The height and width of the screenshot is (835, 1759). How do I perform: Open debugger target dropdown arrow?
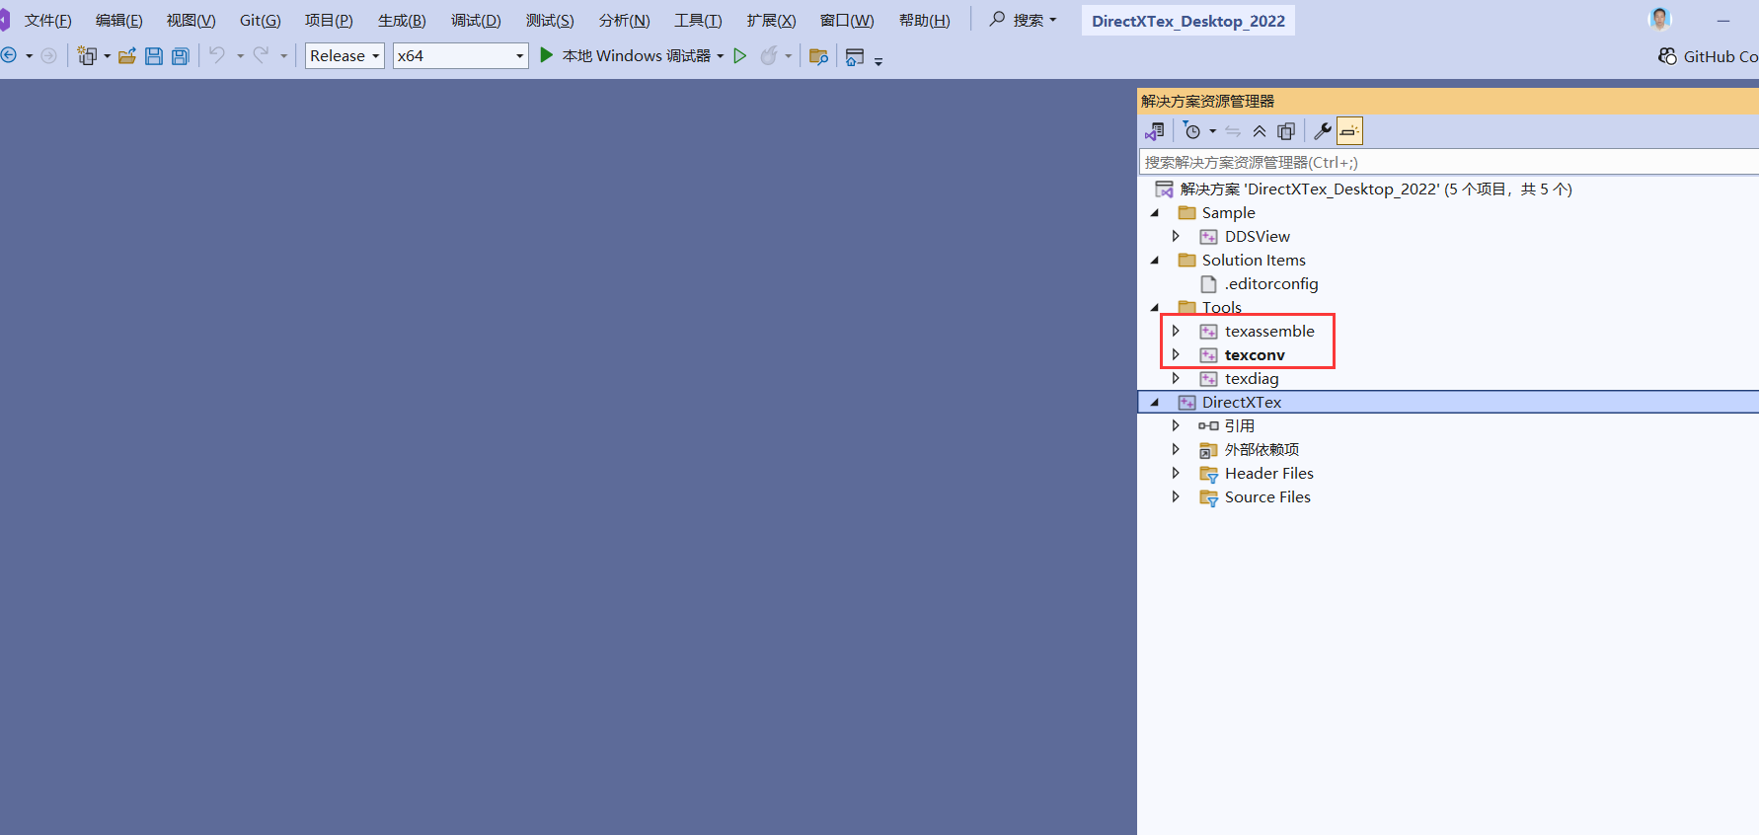tap(720, 56)
